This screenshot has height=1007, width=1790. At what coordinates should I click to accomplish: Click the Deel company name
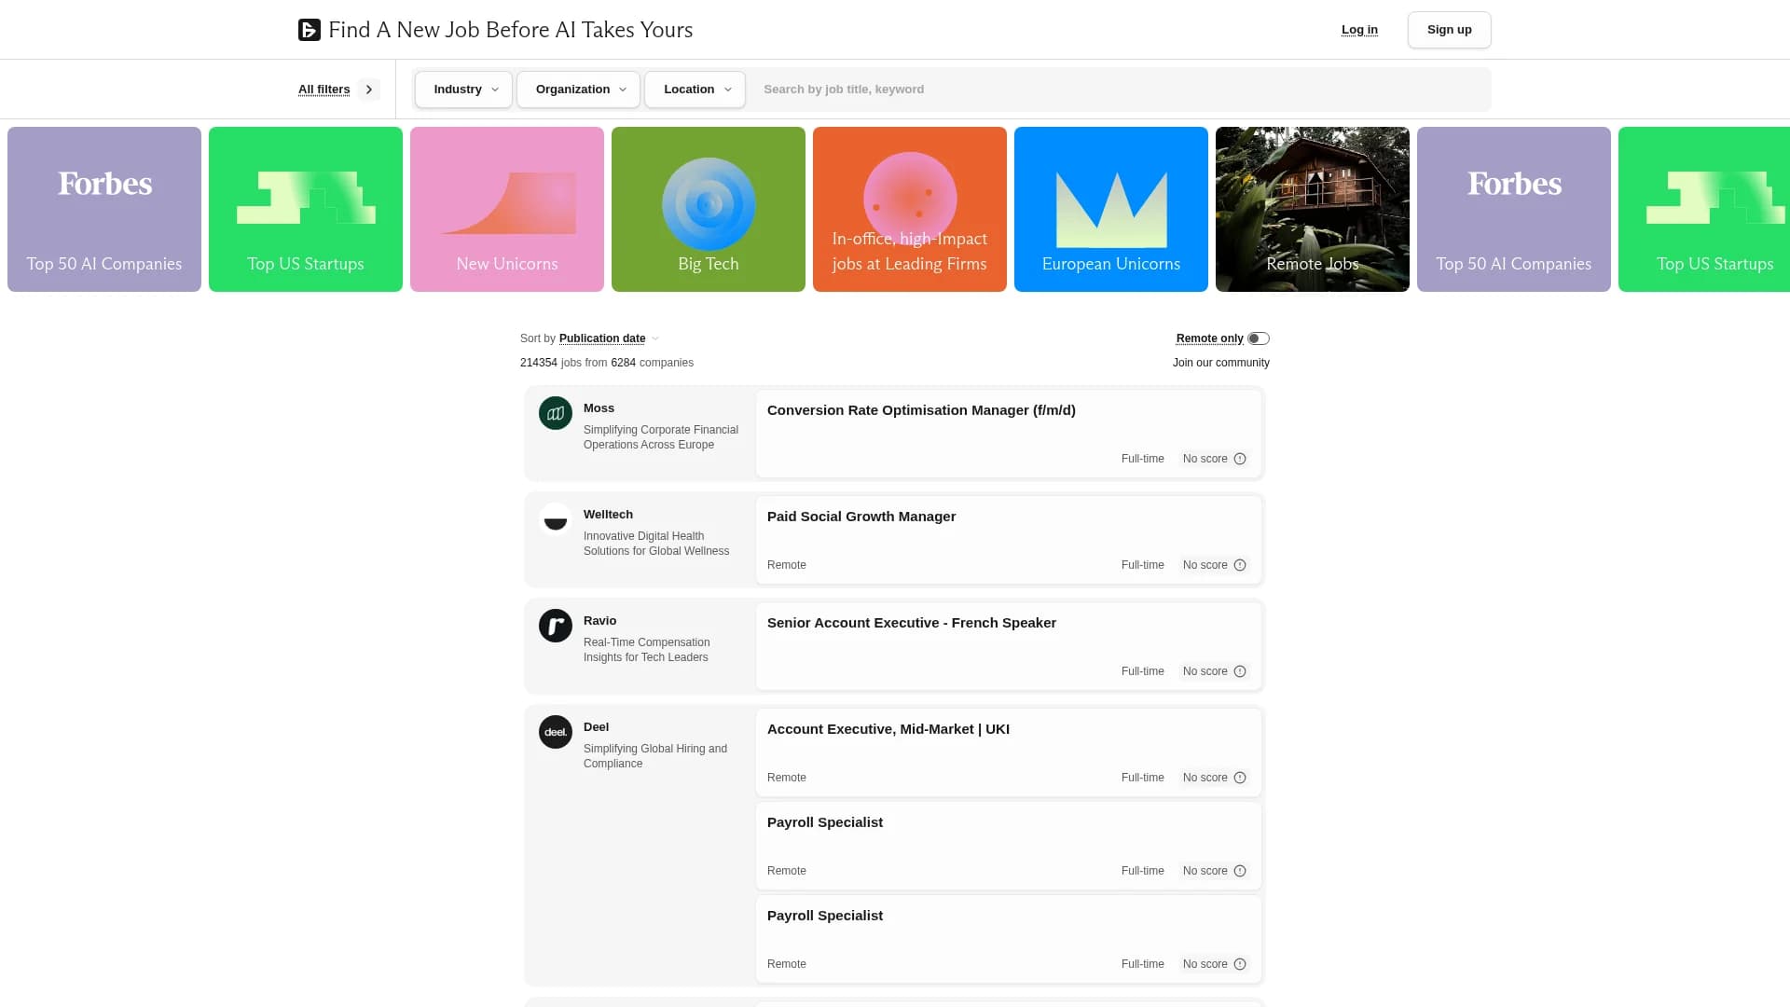click(x=596, y=727)
